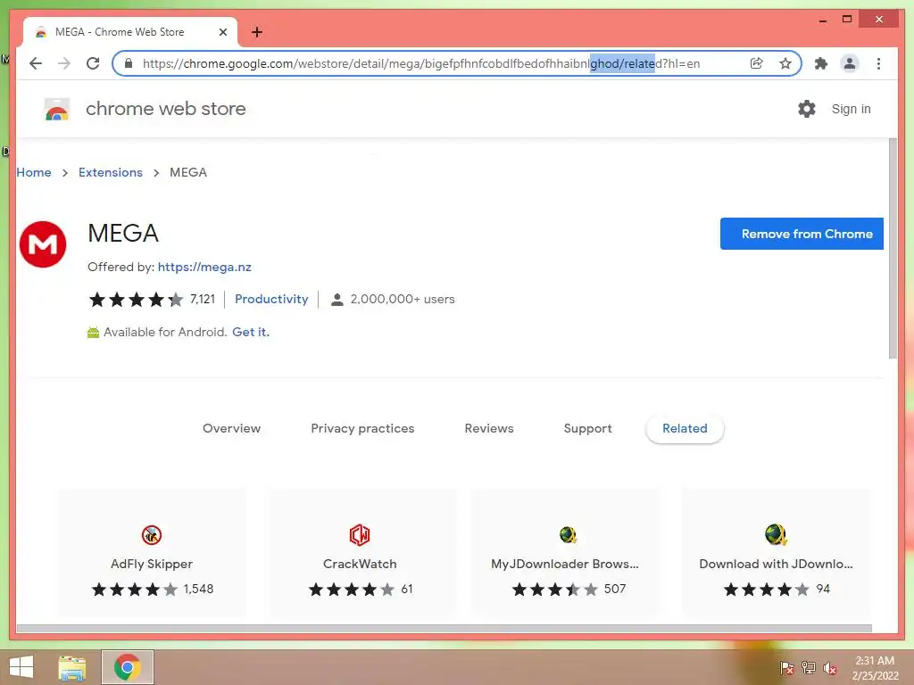Open the AdFly Skipper extension title

click(152, 564)
